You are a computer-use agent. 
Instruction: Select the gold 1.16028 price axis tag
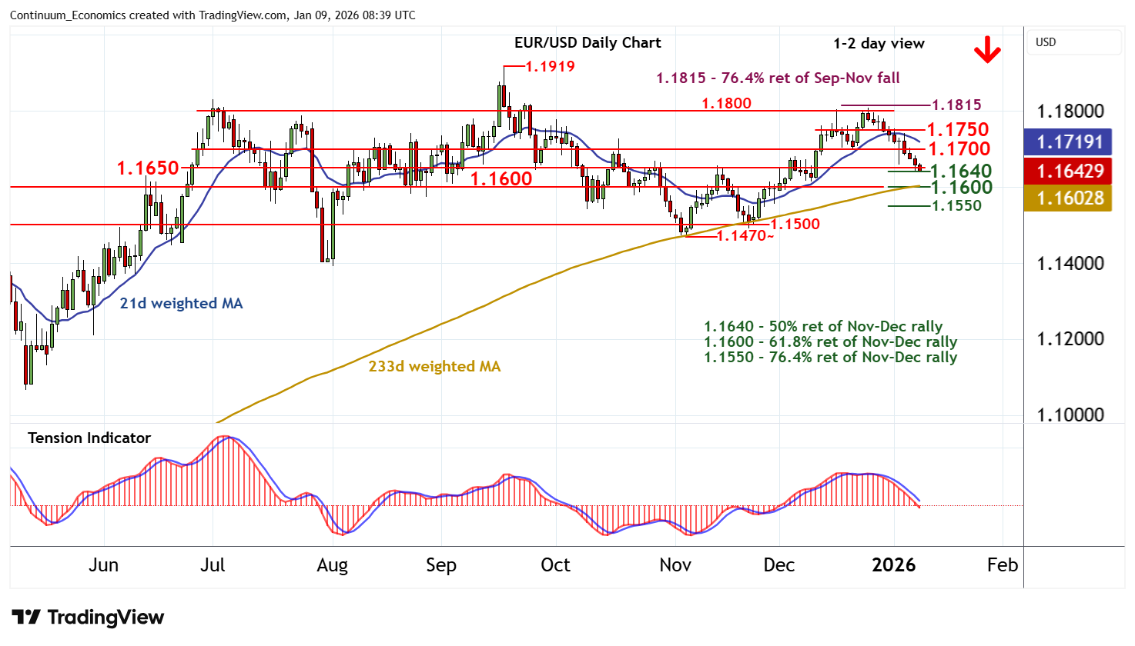click(x=1068, y=198)
